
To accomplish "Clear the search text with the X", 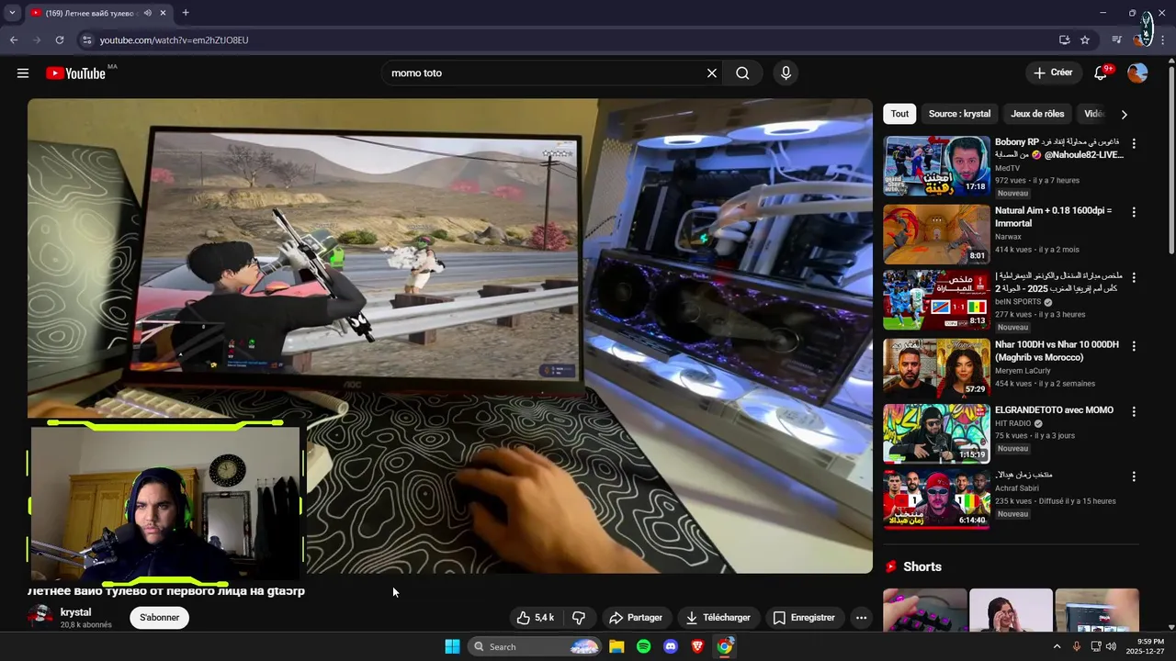I will click(x=711, y=73).
